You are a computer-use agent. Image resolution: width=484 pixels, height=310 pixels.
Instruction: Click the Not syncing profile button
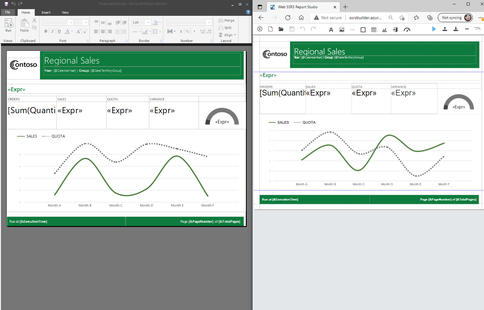coord(455,18)
